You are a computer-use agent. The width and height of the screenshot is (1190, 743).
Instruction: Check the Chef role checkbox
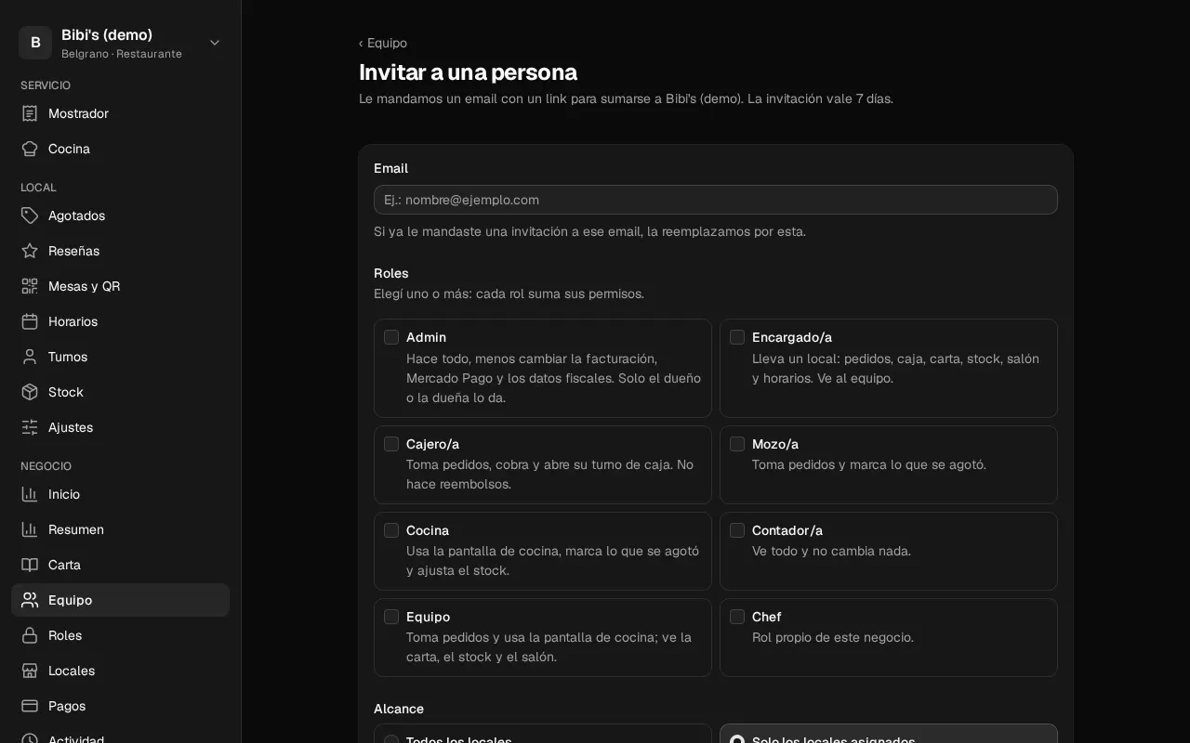click(x=737, y=617)
